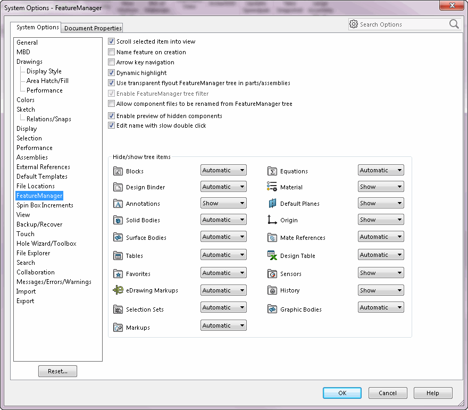
Task: Select Relations/Snaps under Sketch
Action: click(x=48, y=119)
